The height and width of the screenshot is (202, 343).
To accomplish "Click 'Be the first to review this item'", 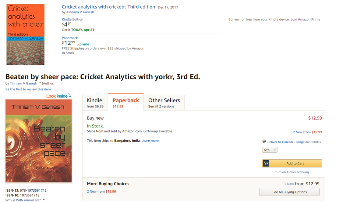I will [28, 89].
